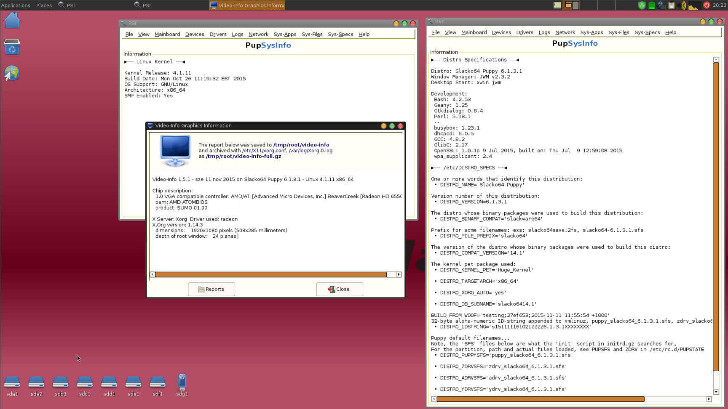This screenshot has width=728, height=409.
Task: Open Drivers menu in left PSI window
Action: tap(218, 34)
